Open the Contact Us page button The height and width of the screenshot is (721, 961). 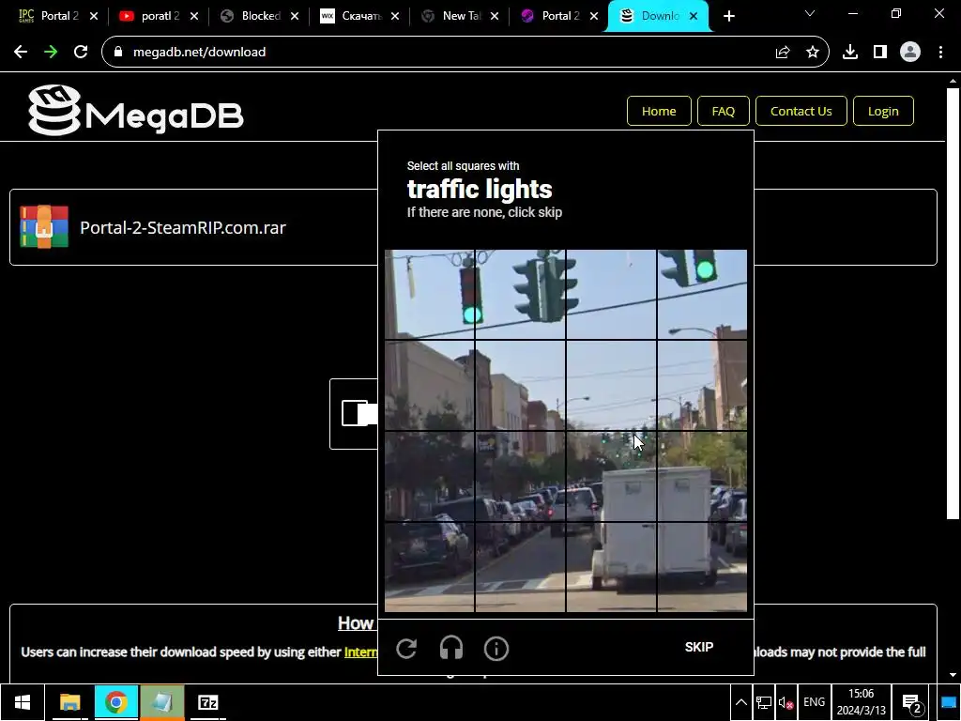801,111
